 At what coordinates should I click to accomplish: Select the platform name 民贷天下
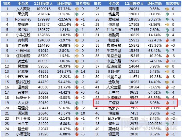[23, 98]
